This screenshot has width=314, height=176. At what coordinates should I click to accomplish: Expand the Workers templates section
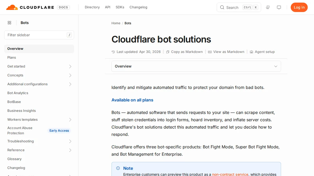pos(70,120)
